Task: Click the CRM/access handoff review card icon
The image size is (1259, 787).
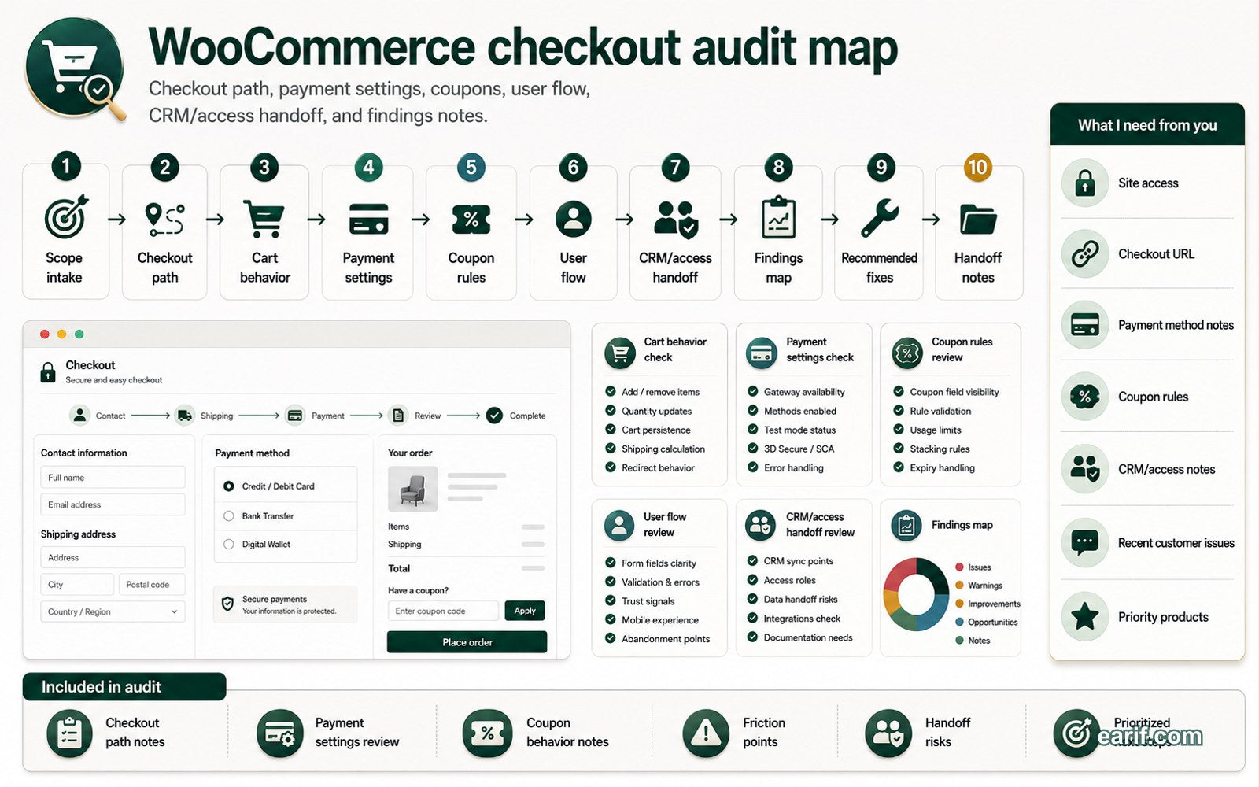Action: 761,525
